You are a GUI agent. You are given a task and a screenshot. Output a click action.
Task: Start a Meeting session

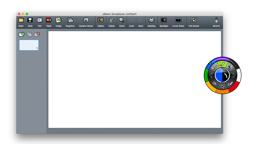(151, 20)
